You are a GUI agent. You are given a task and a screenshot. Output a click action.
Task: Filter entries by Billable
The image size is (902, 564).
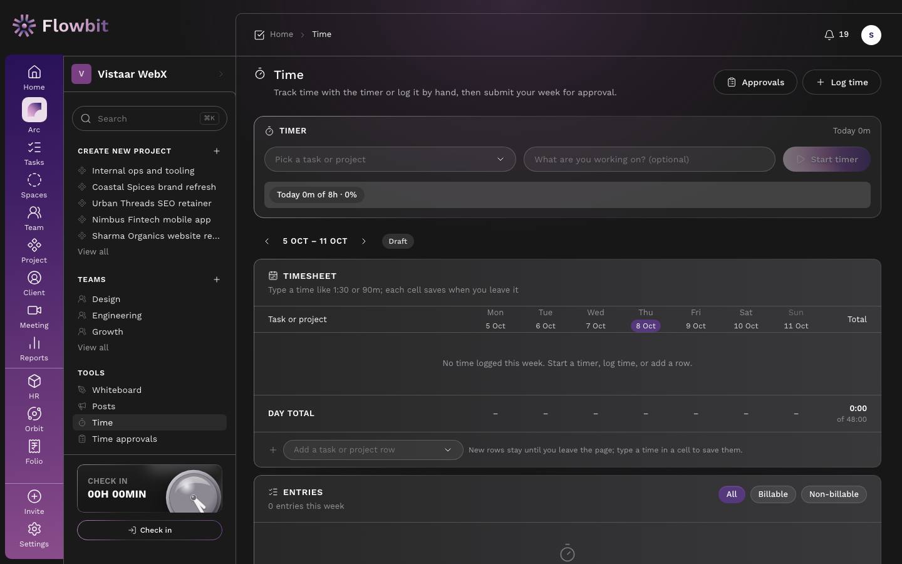point(773,494)
